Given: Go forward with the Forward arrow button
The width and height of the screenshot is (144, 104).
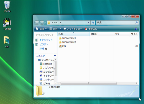Looking at the screenshot, I should pyautogui.click(x=42, y=23).
